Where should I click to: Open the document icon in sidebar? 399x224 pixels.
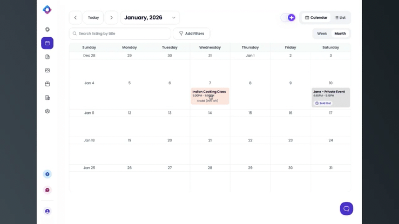tap(47, 57)
